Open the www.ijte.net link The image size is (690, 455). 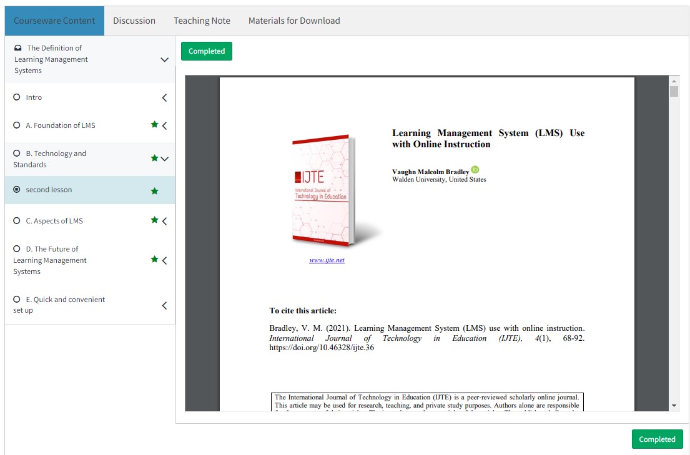(x=327, y=260)
